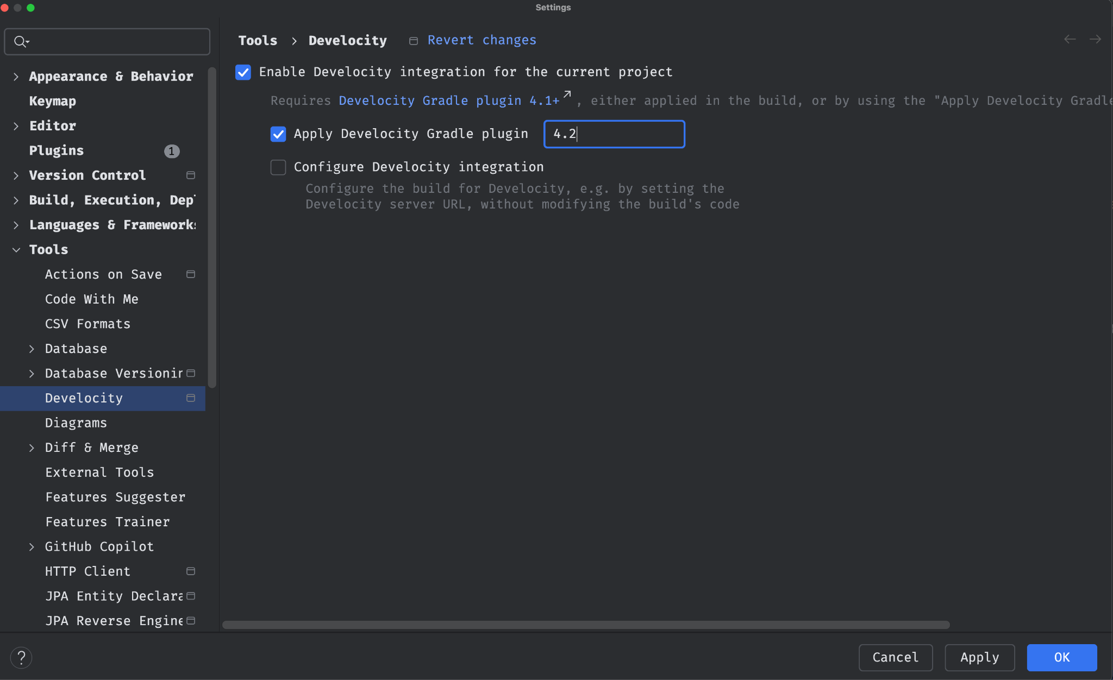Expand the GitHub Copilot tree item

coord(32,547)
